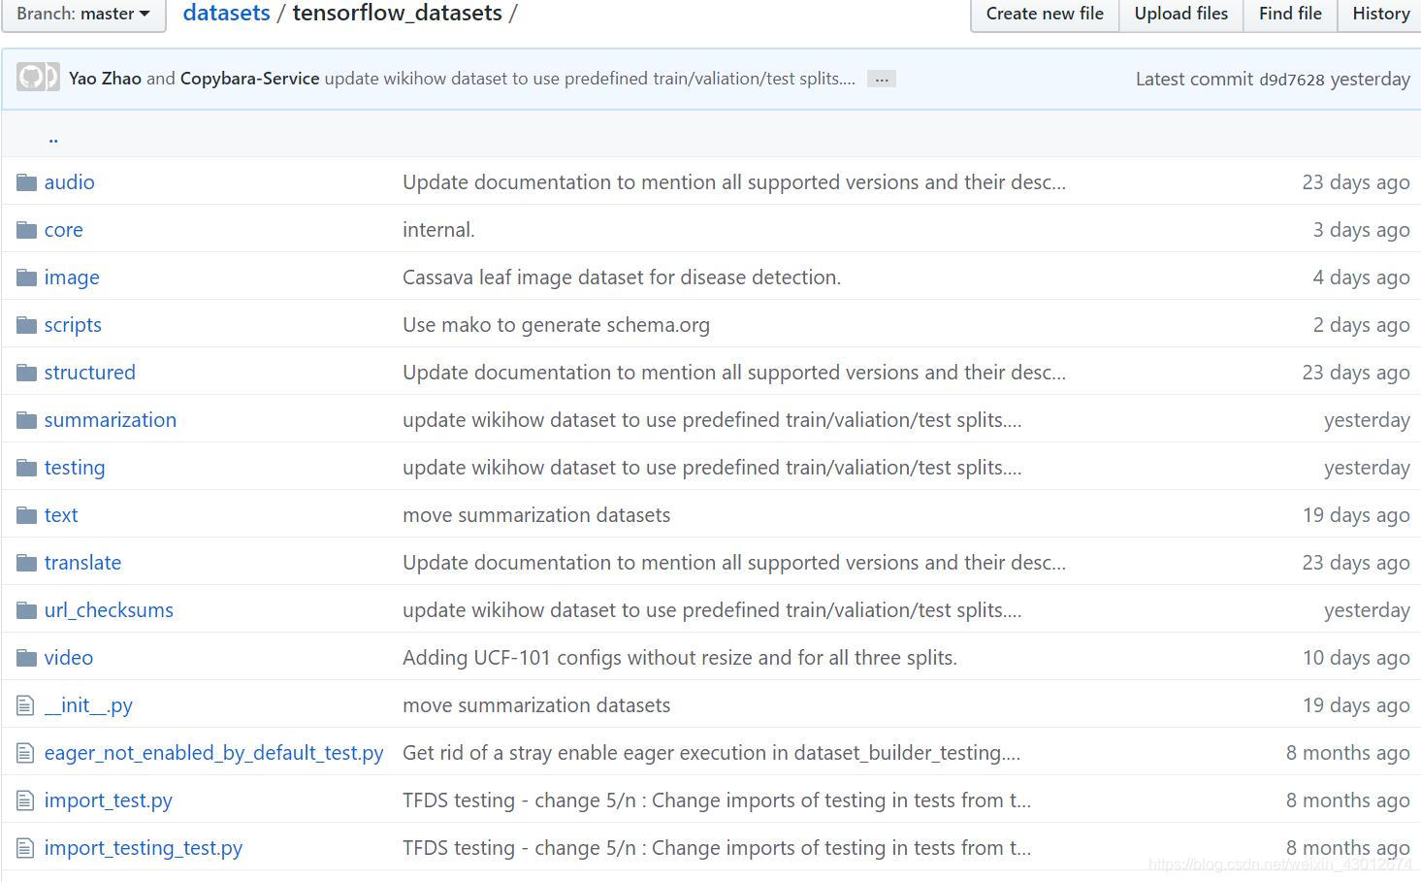This screenshot has height=882, width=1421.
Task: Open the video folder
Action: tap(68, 658)
